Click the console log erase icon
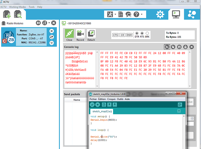 click(173, 47)
